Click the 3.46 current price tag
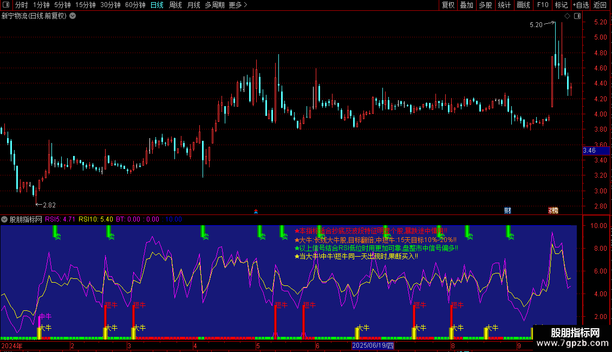 pos(596,151)
